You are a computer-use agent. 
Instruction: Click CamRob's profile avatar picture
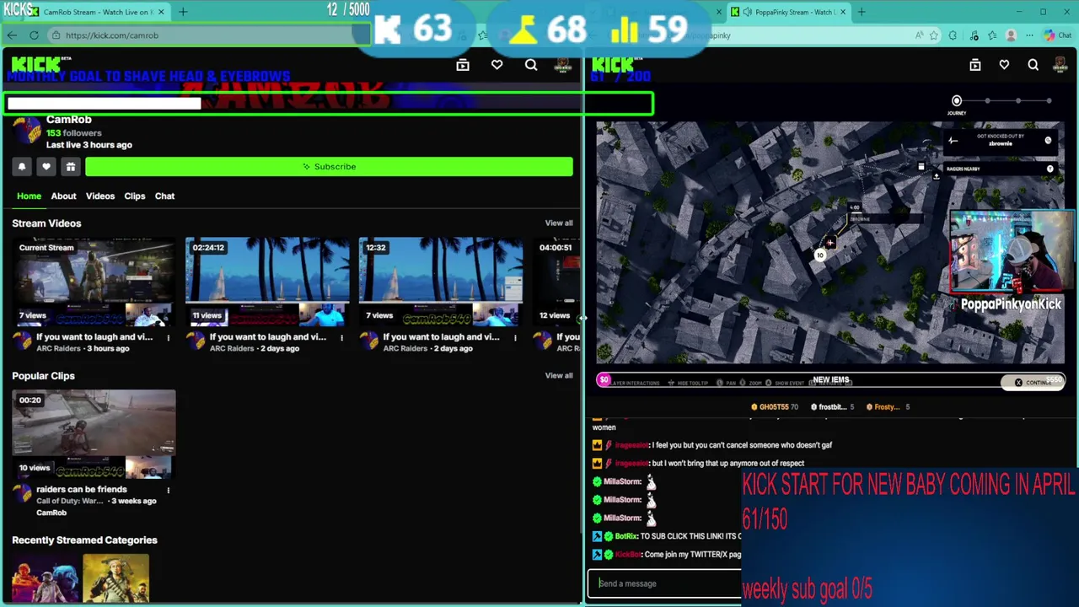27,131
